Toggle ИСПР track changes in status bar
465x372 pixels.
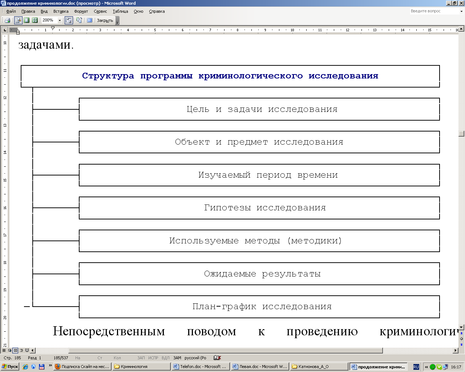(x=153, y=358)
